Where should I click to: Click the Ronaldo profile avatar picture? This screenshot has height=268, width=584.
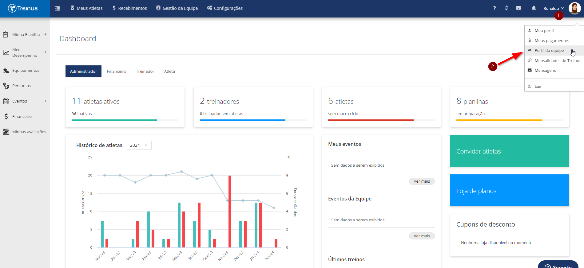tap(574, 8)
